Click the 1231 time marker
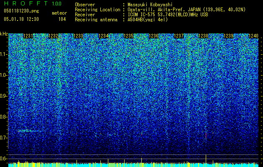Viewport: 263px width, 167px height. pos(28,36)
